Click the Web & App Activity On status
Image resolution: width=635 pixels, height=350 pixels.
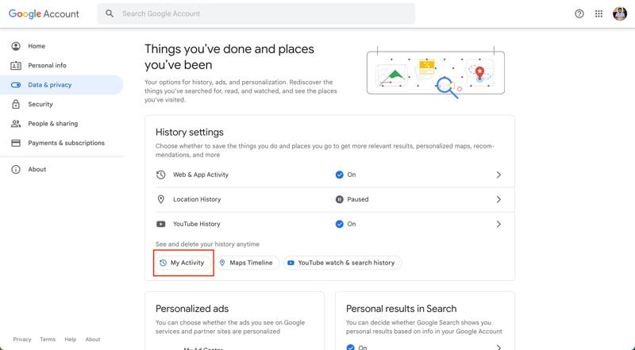click(x=346, y=175)
